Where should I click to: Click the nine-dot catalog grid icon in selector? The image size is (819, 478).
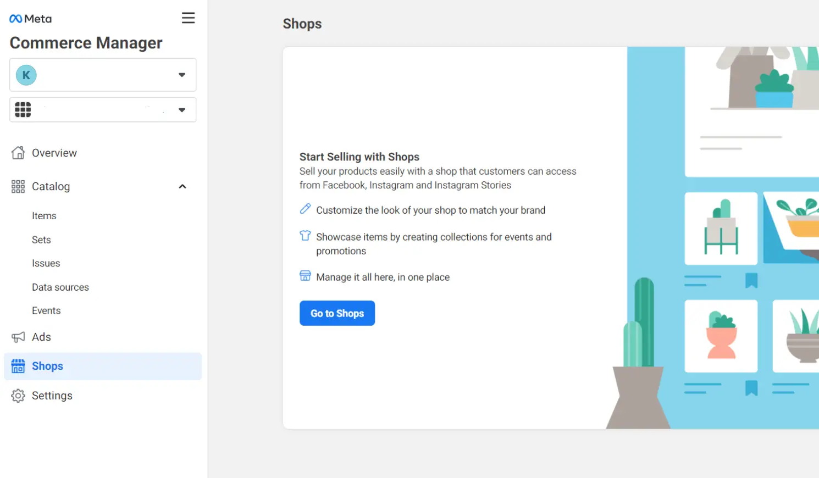[x=23, y=110]
